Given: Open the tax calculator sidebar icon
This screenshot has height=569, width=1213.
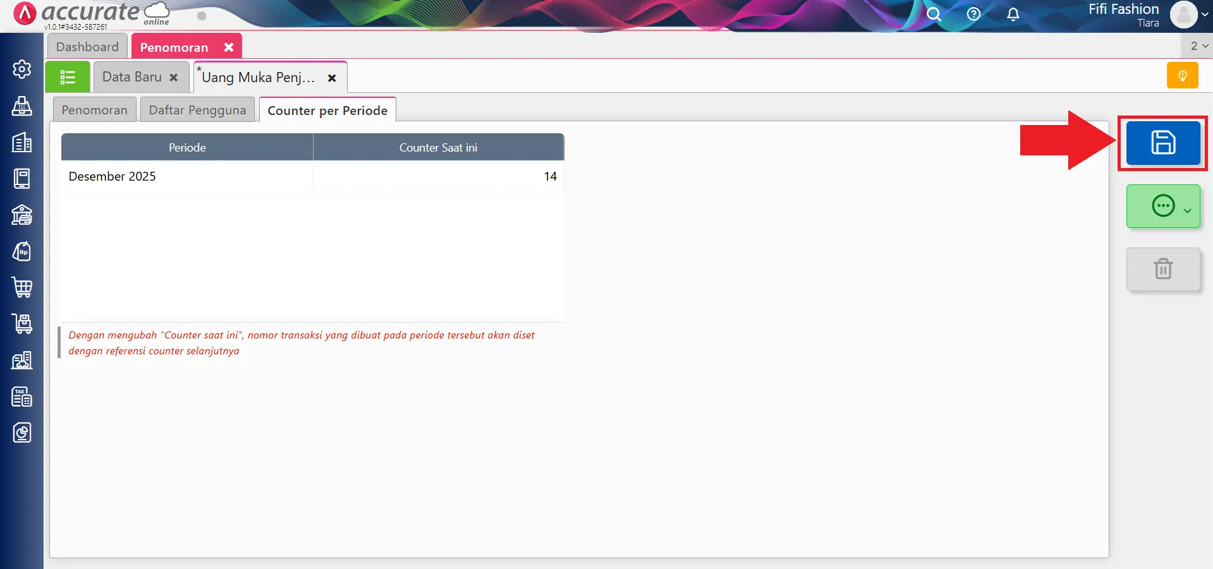Looking at the screenshot, I should click(22, 397).
